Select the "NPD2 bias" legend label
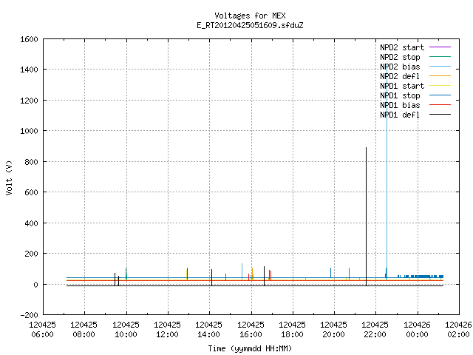This screenshot has height=355, width=473. [400, 67]
